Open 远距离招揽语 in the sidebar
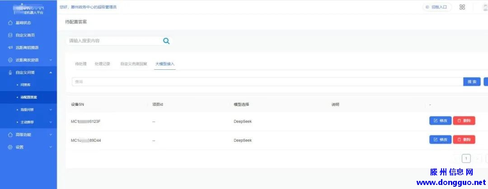The height and width of the screenshot is (189, 488). 27,48
